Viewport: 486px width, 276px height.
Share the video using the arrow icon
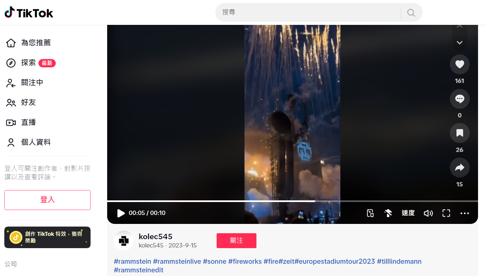(459, 168)
